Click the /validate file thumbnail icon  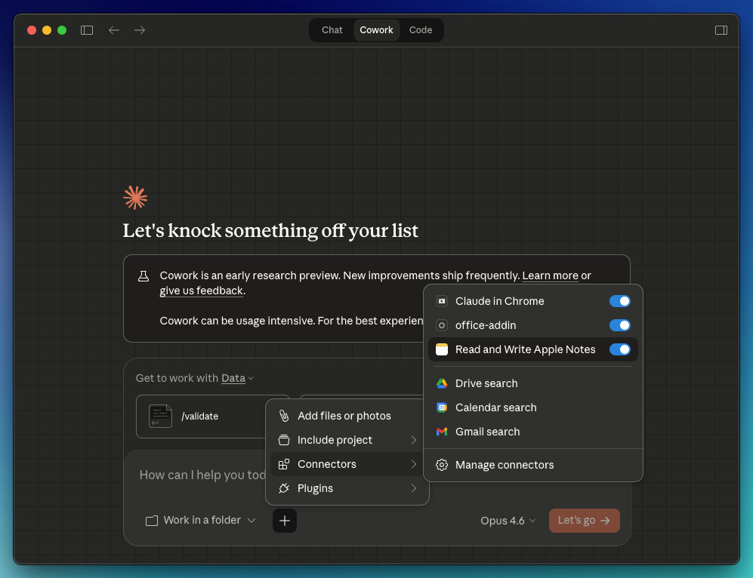[160, 416]
